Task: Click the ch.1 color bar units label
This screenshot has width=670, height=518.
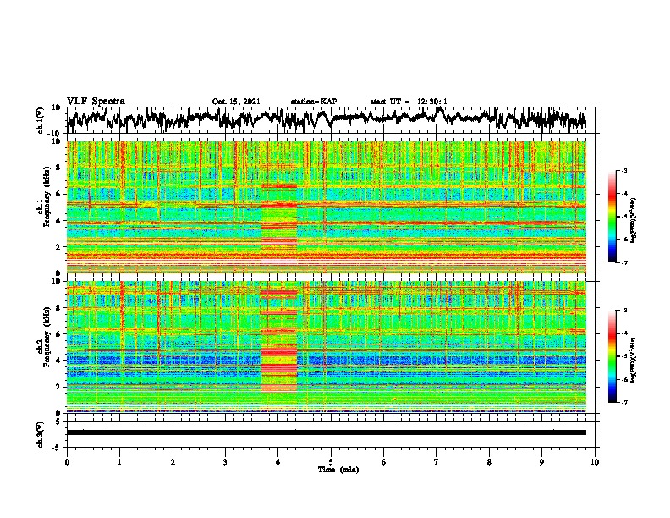Action: tap(634, 221)
